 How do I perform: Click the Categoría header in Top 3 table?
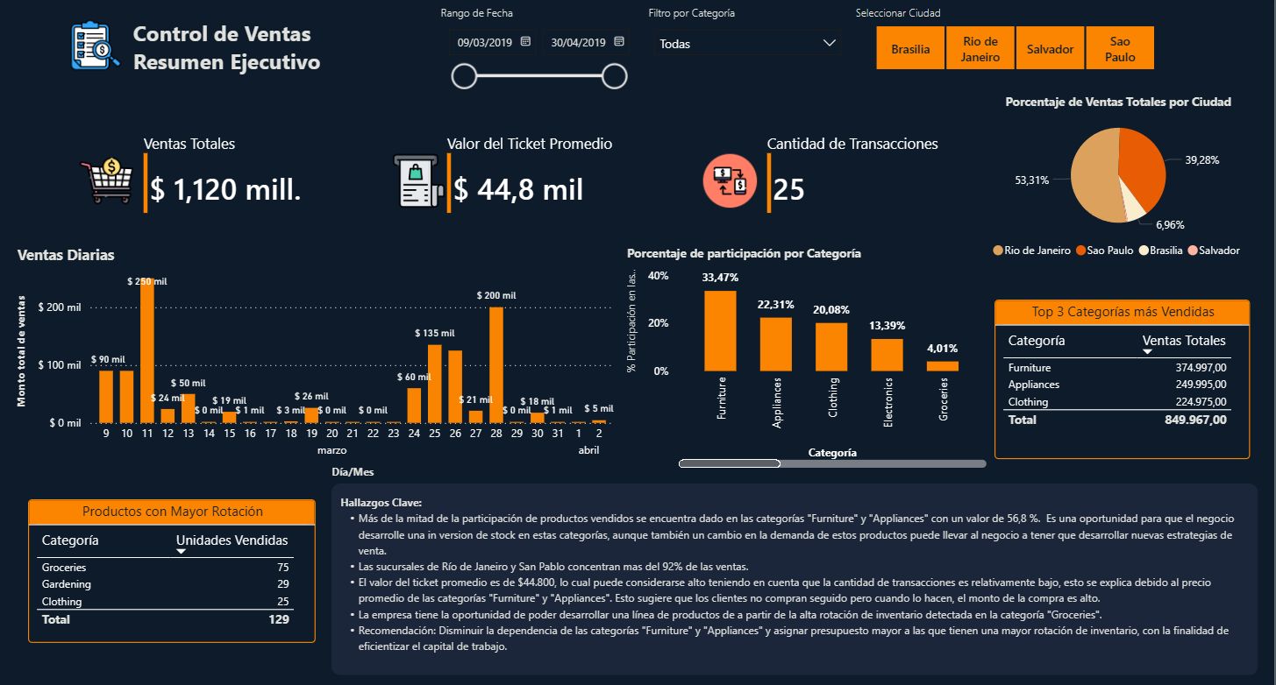click(x=1037, y=341)
